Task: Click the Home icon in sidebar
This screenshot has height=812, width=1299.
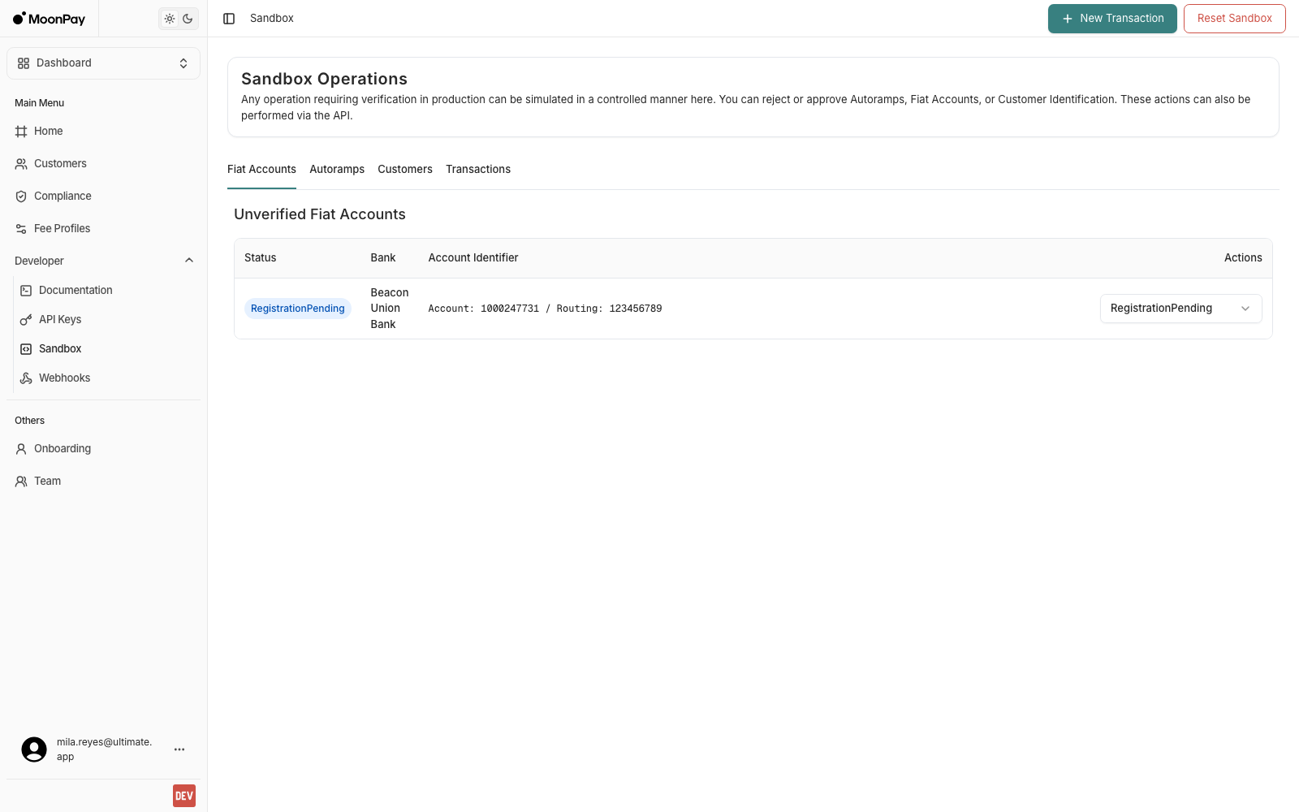Action: point(21,132)
